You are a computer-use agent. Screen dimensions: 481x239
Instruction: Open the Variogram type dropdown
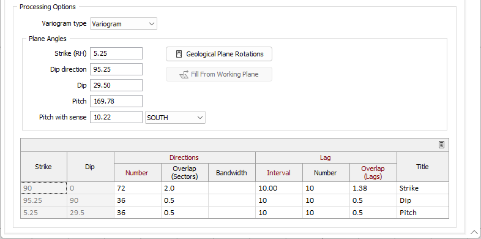[124, 24]
